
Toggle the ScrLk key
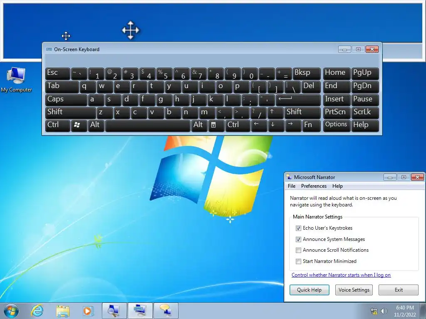[x=365, y=113]
